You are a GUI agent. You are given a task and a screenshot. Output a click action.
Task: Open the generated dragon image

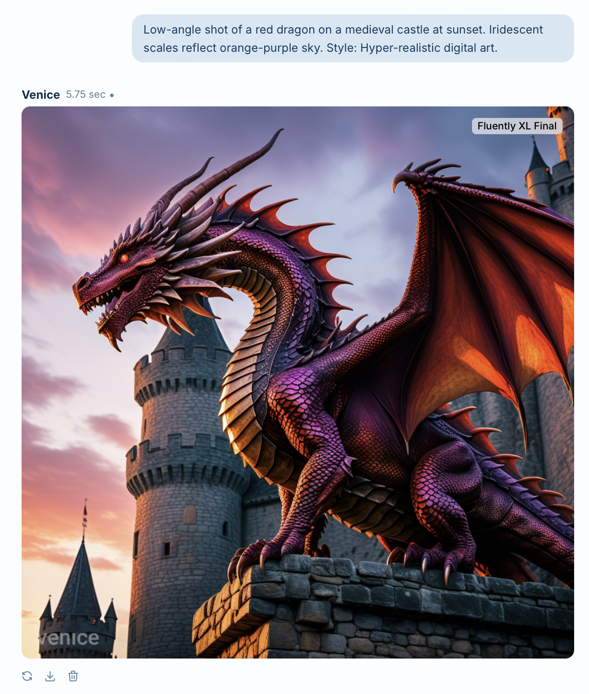coord(298,382)
